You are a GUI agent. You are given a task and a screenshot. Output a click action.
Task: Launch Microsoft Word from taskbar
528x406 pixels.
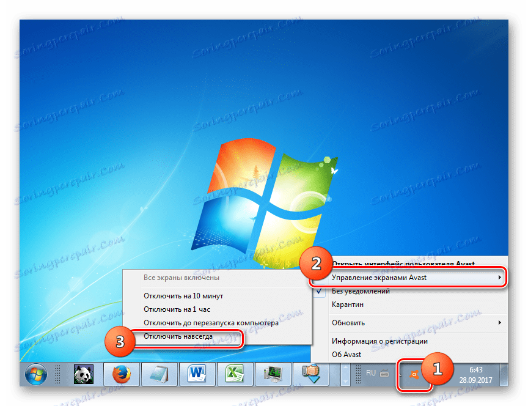tap(197, 374)
